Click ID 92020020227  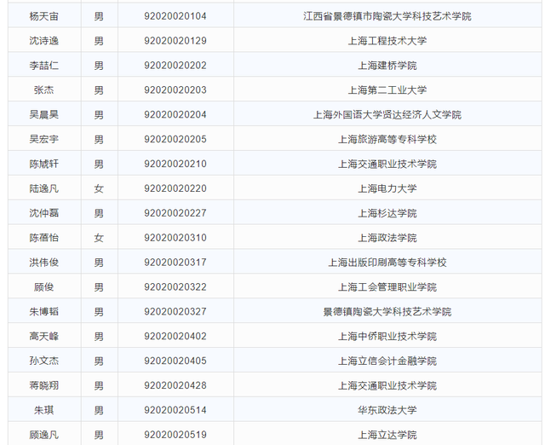pos(175,213)
